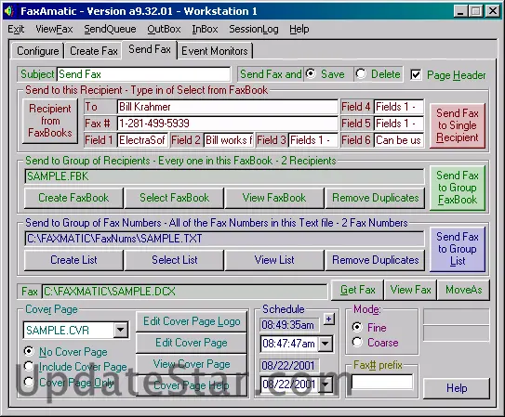The width and height of the screenshot is (505, 417).
Task: Click into the Subject field
Action: [143, 74]
